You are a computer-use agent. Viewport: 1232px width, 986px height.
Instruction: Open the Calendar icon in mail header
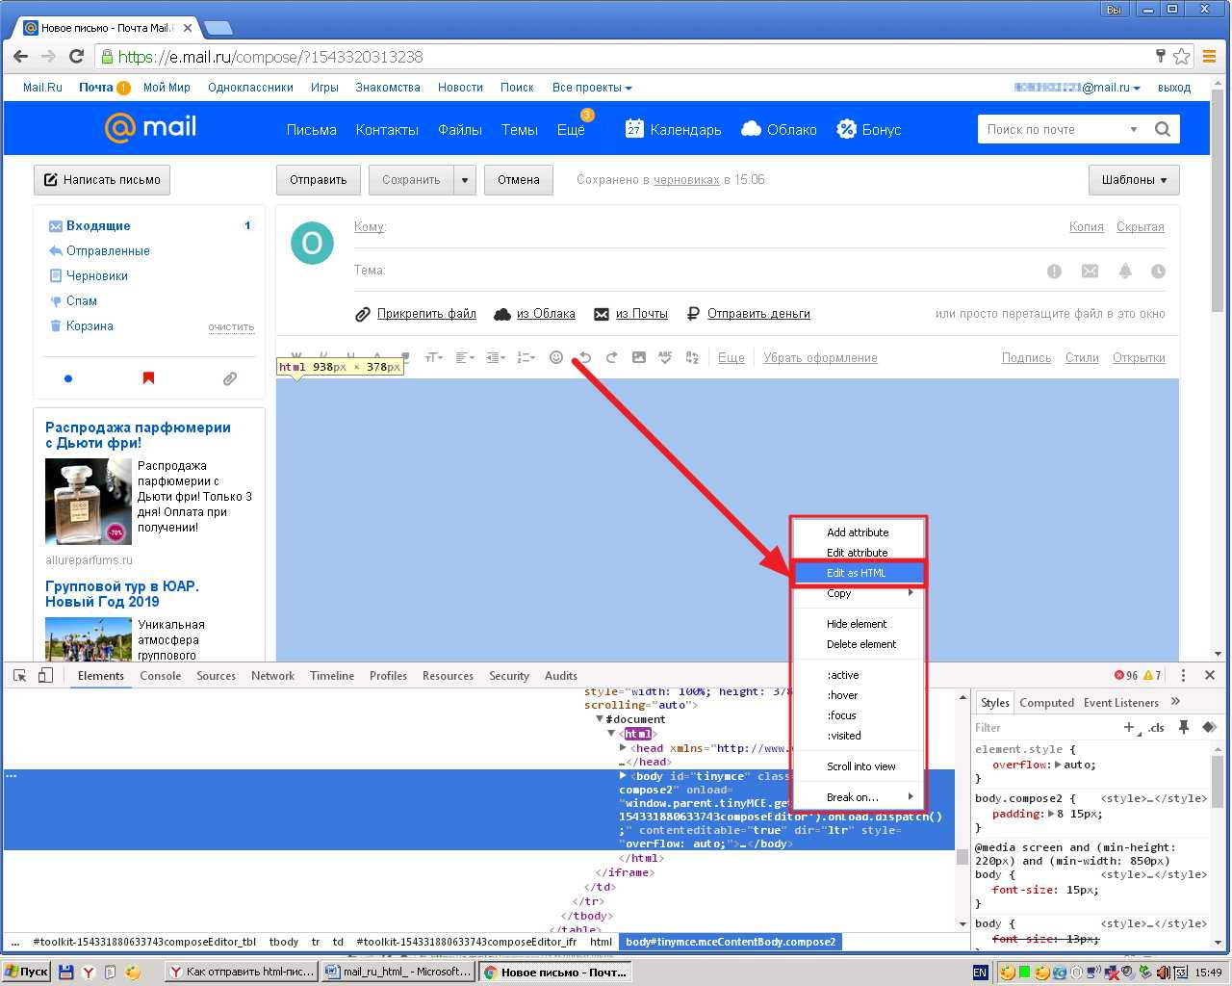(634, 129)
